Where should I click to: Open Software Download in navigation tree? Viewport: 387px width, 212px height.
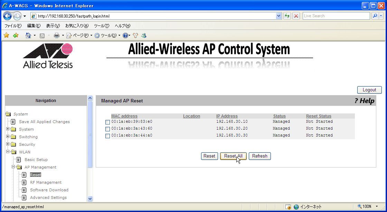click(49, 190)
